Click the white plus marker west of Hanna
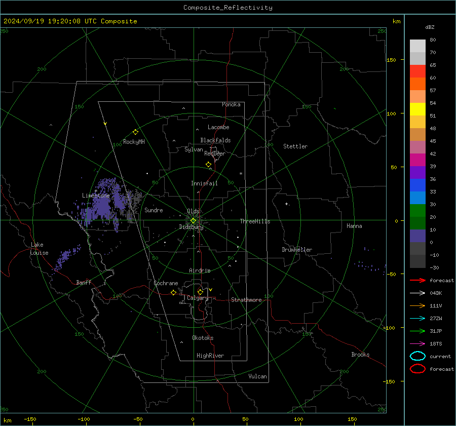The height and width of the screenshot is (426, 456). [286, 204]
